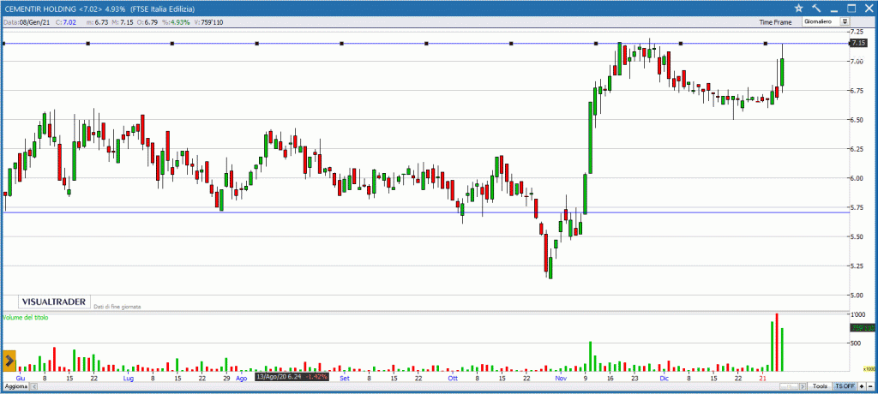Click the 'Ago' month label on time axis
The image size is (878, 394).
click(241, 379)
